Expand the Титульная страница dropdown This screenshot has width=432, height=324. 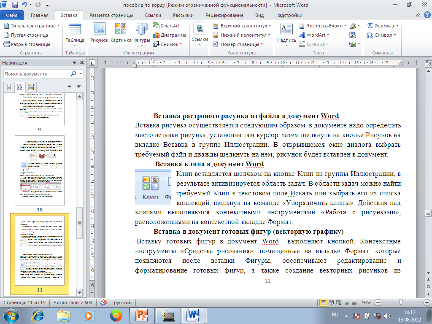[x=58, y=26]
